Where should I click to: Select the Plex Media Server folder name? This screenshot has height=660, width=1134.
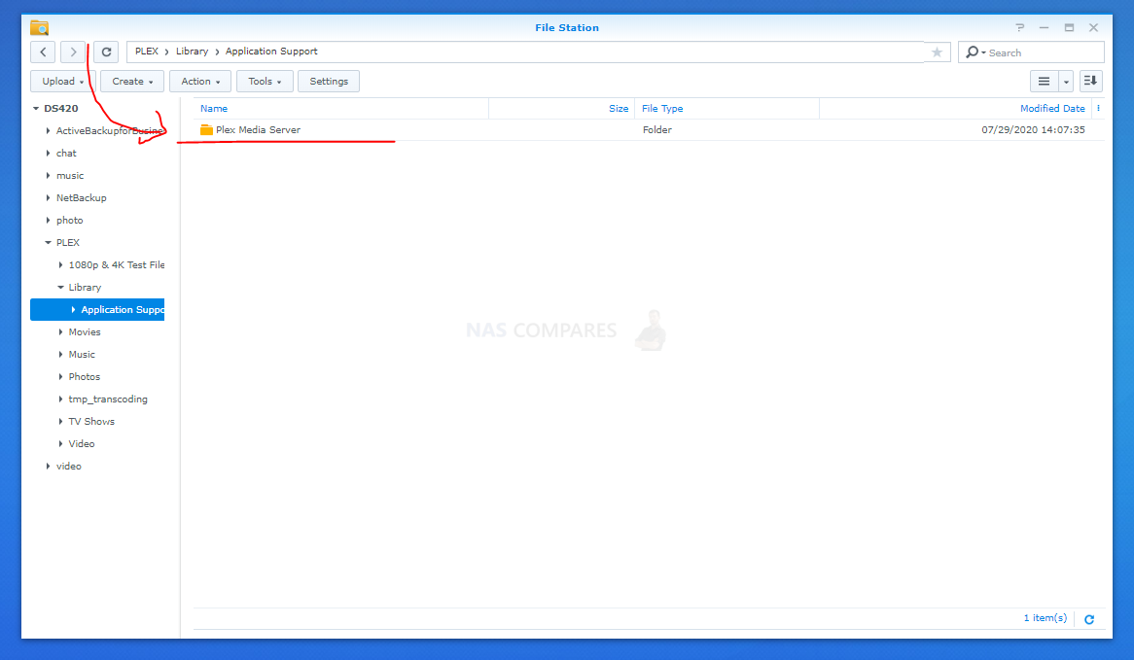point(258,130)
